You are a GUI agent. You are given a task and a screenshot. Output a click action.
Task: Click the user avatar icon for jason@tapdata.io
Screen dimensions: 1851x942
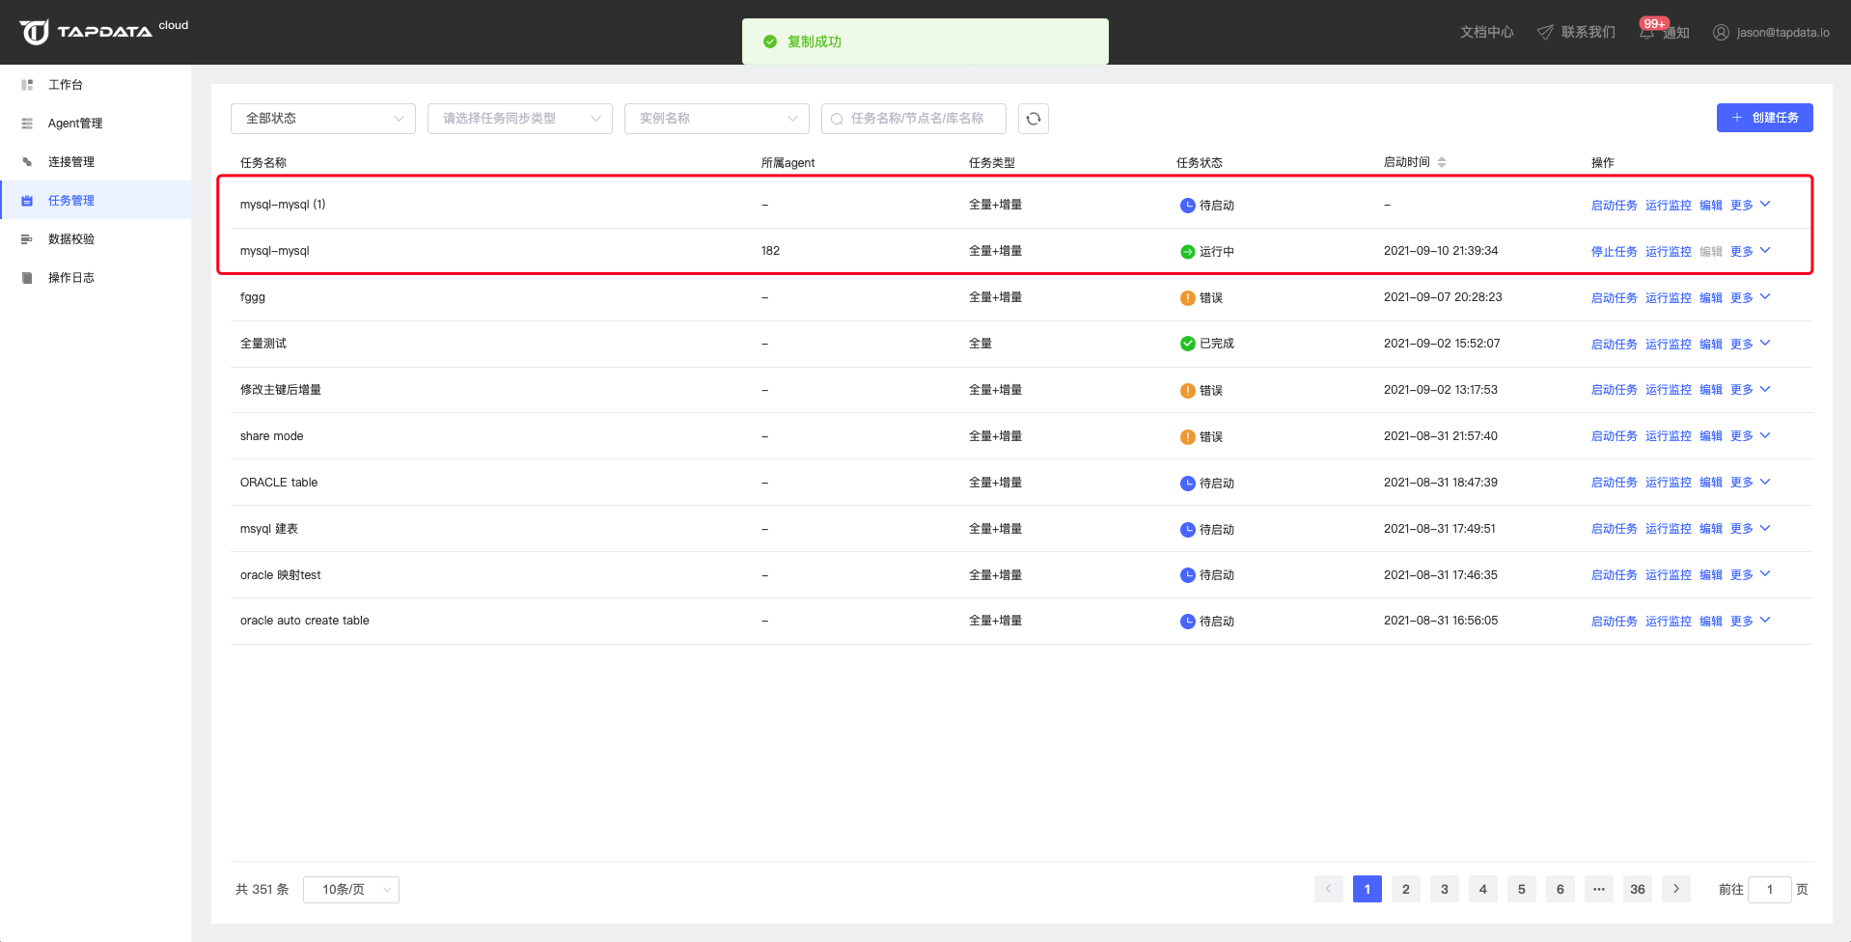pos(1721,33)
